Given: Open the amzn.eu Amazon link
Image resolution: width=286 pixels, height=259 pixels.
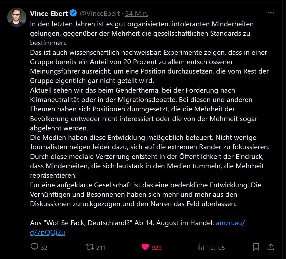Looking at the screenshot, I should [230, 223].
